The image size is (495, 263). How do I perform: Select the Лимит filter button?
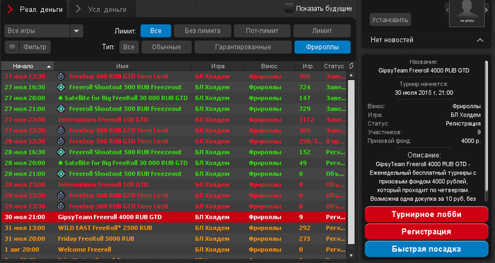pos(322,31)
